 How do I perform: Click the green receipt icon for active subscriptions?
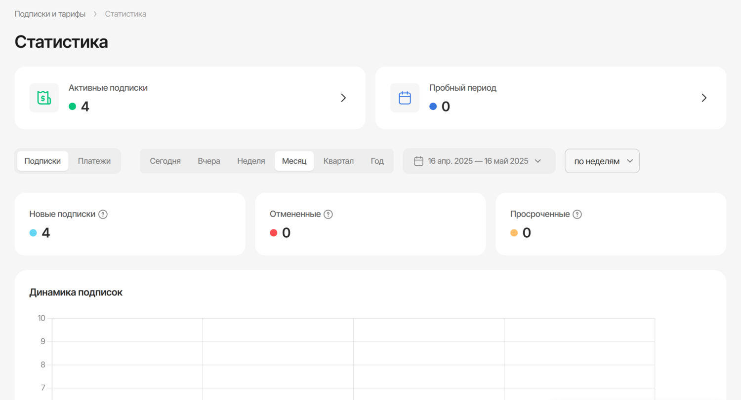pos(44,98)
